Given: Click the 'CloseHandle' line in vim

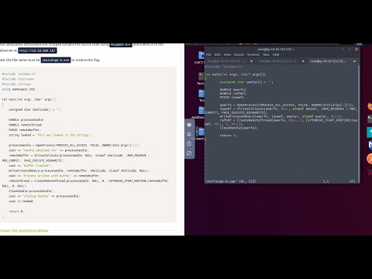Looking at the screenshot, I should pyautogui.click(x=239, y=128).
